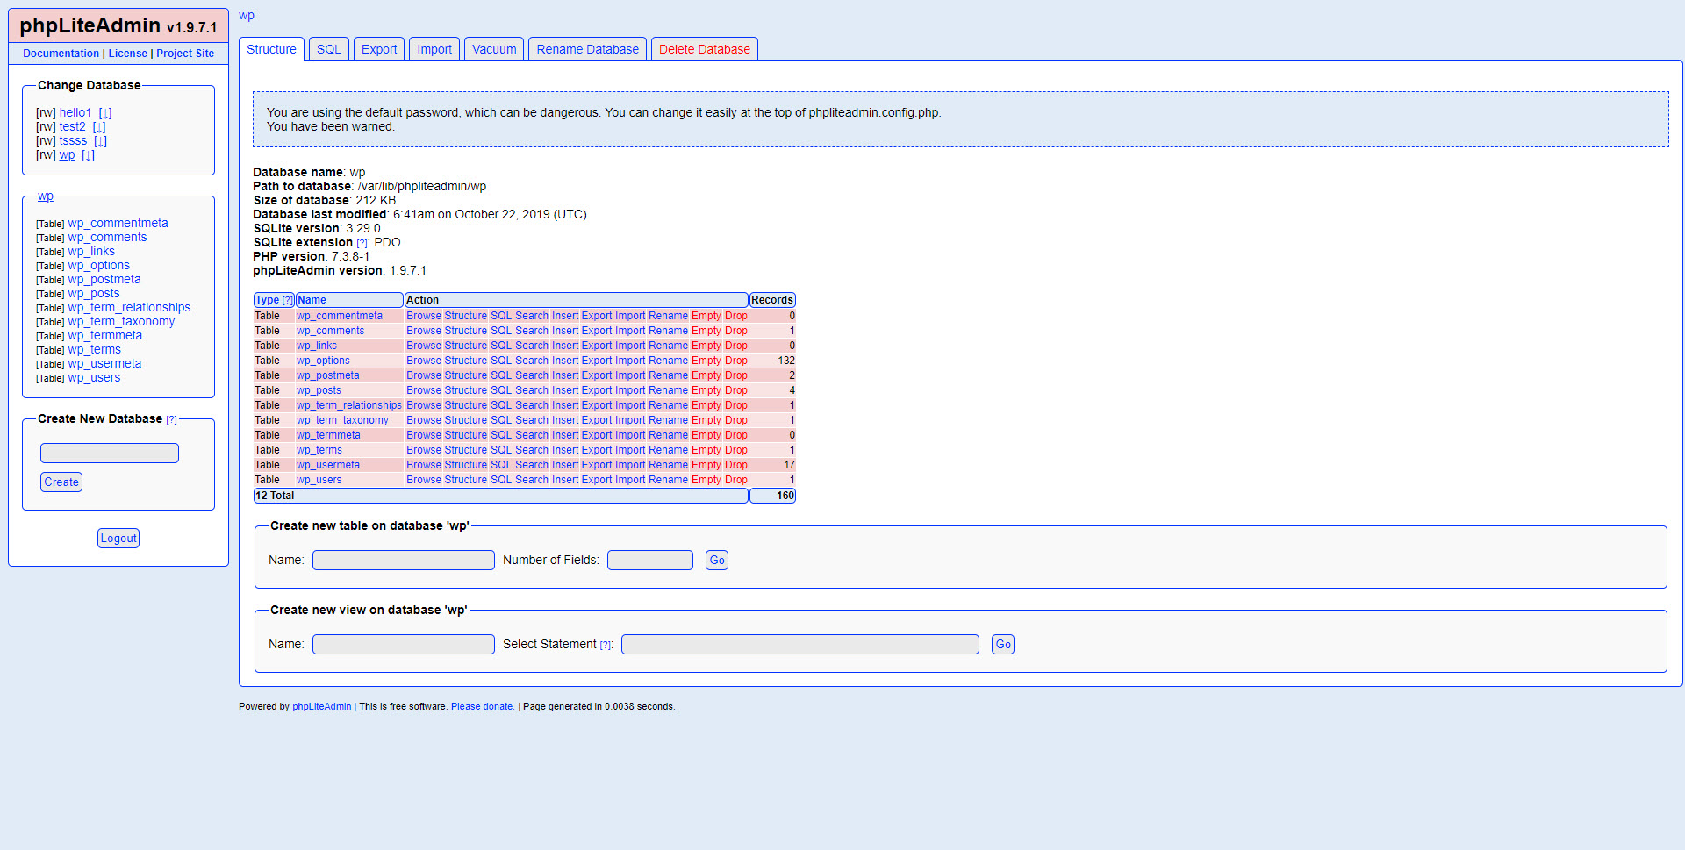Viewport: 1685px width, 850px height.
Task: Click Create button for new database
Action: pos(61,482)
